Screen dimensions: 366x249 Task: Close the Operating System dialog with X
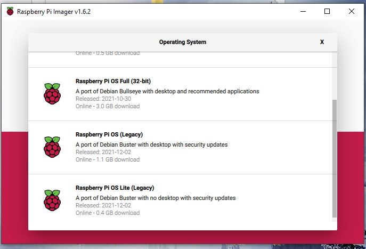point(322,42)
